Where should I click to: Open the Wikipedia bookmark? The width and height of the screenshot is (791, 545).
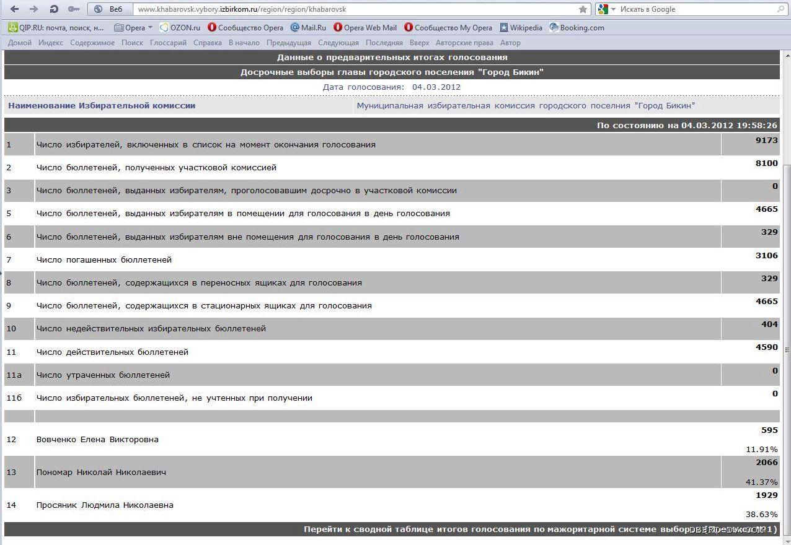[x=521, y=27]
